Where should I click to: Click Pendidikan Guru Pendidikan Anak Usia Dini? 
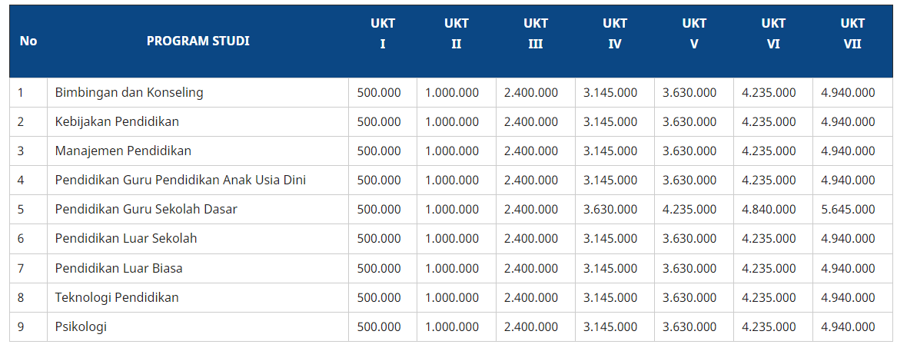(x=181, y=180)
